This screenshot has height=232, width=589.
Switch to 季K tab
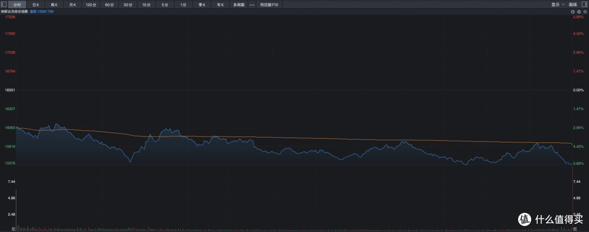tap(202, 5)
